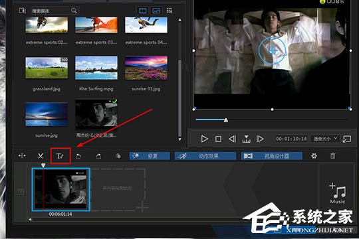
Task: Open the fit size zoom dropdown
Action: tap(325, 139)
